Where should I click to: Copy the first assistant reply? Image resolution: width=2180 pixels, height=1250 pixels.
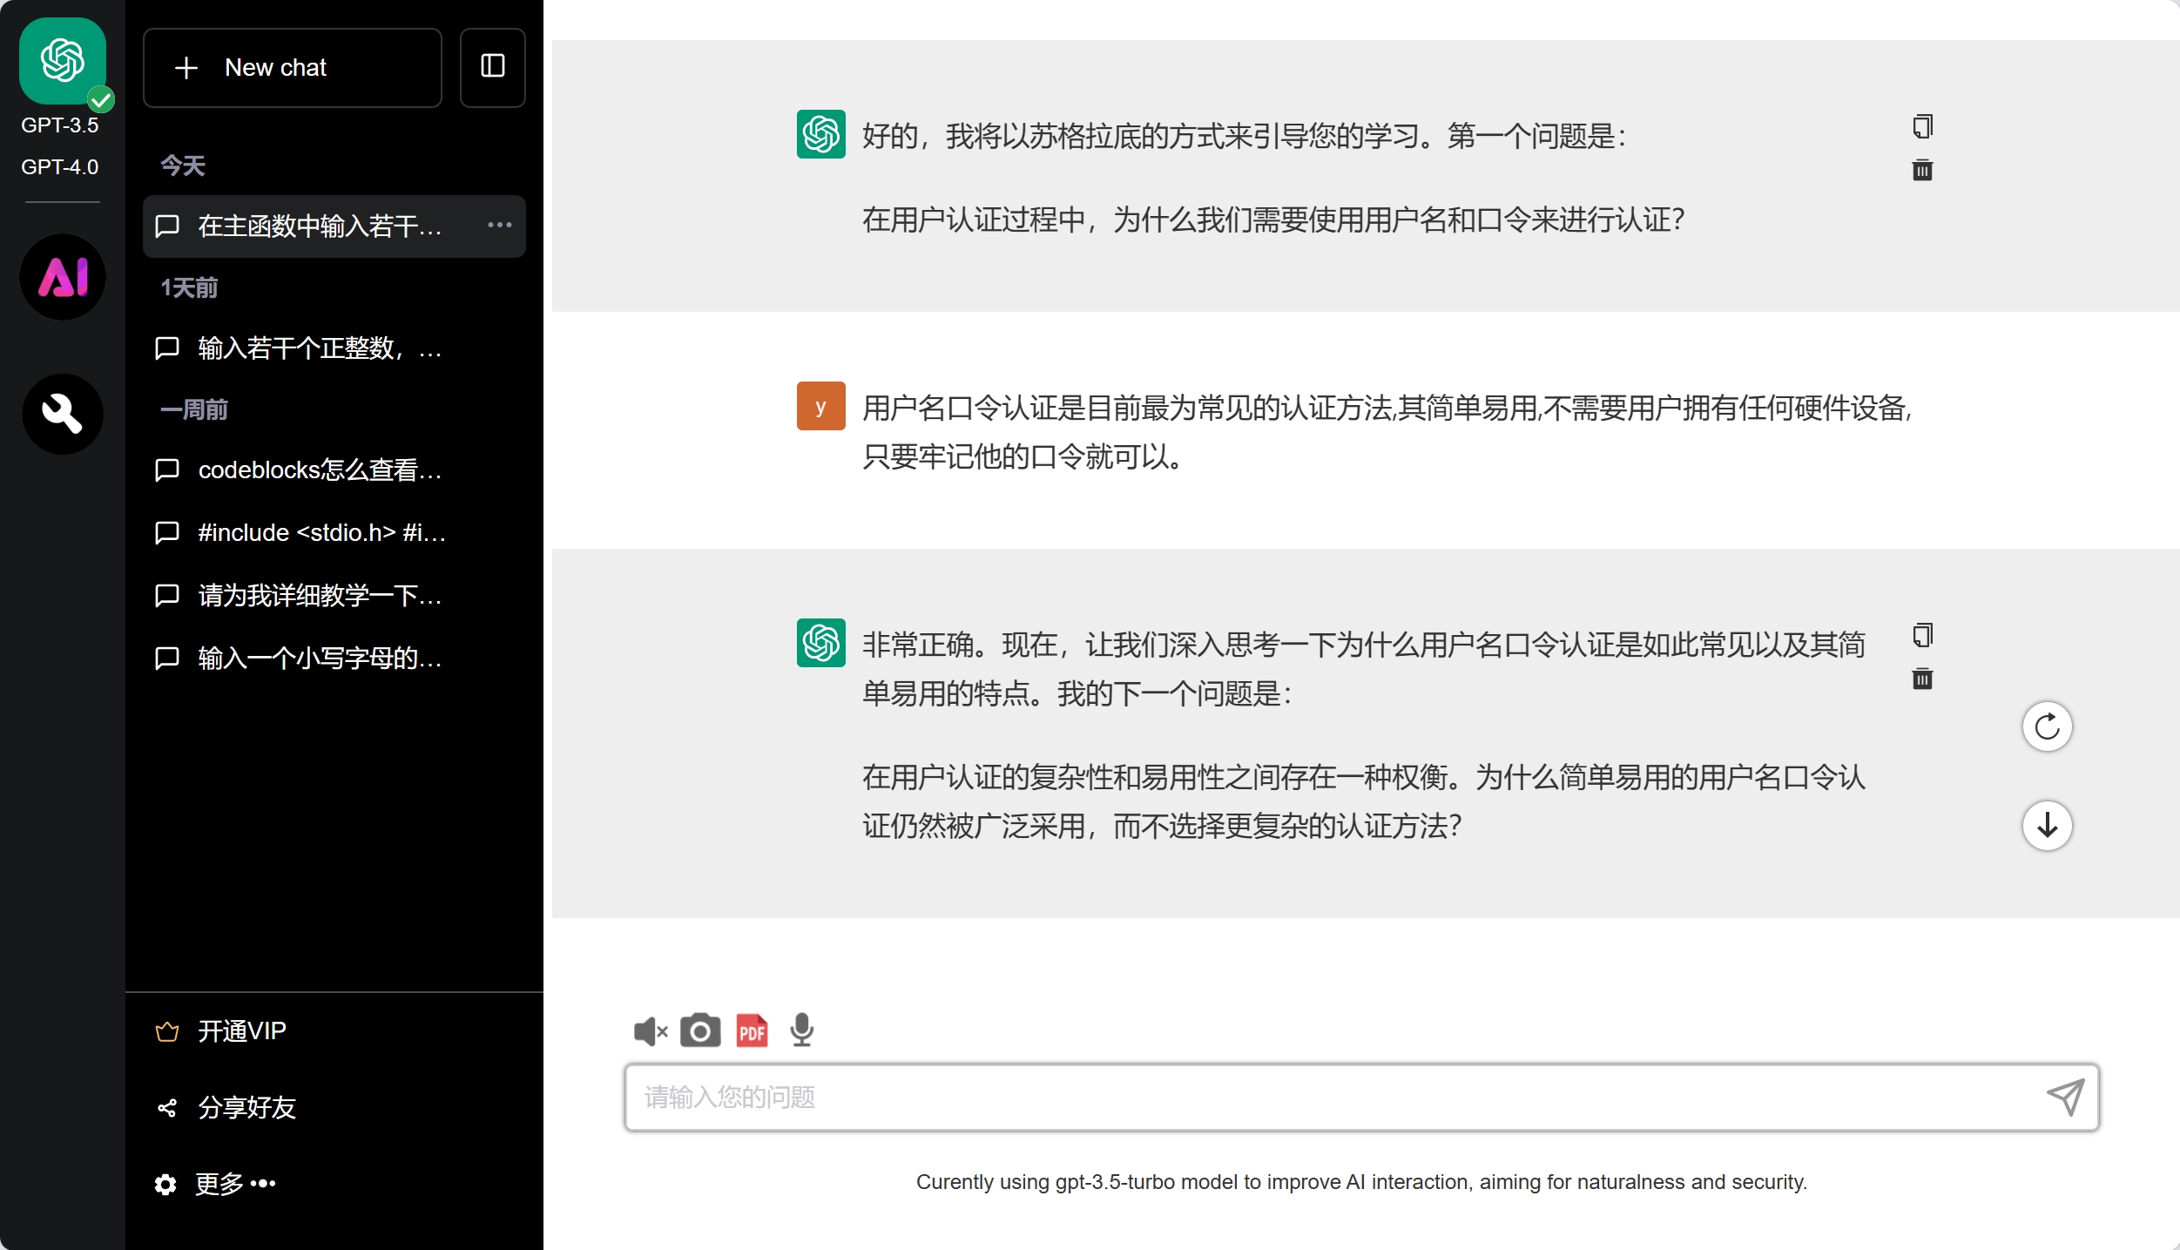(x=1922, y=127)
